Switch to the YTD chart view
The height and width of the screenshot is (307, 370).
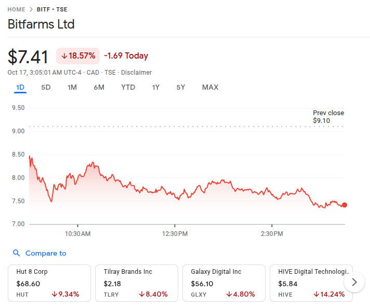tap(128, 87)
